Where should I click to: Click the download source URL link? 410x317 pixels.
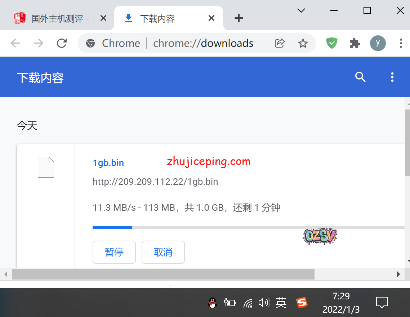pyautogui.click(x=155, y=182)
